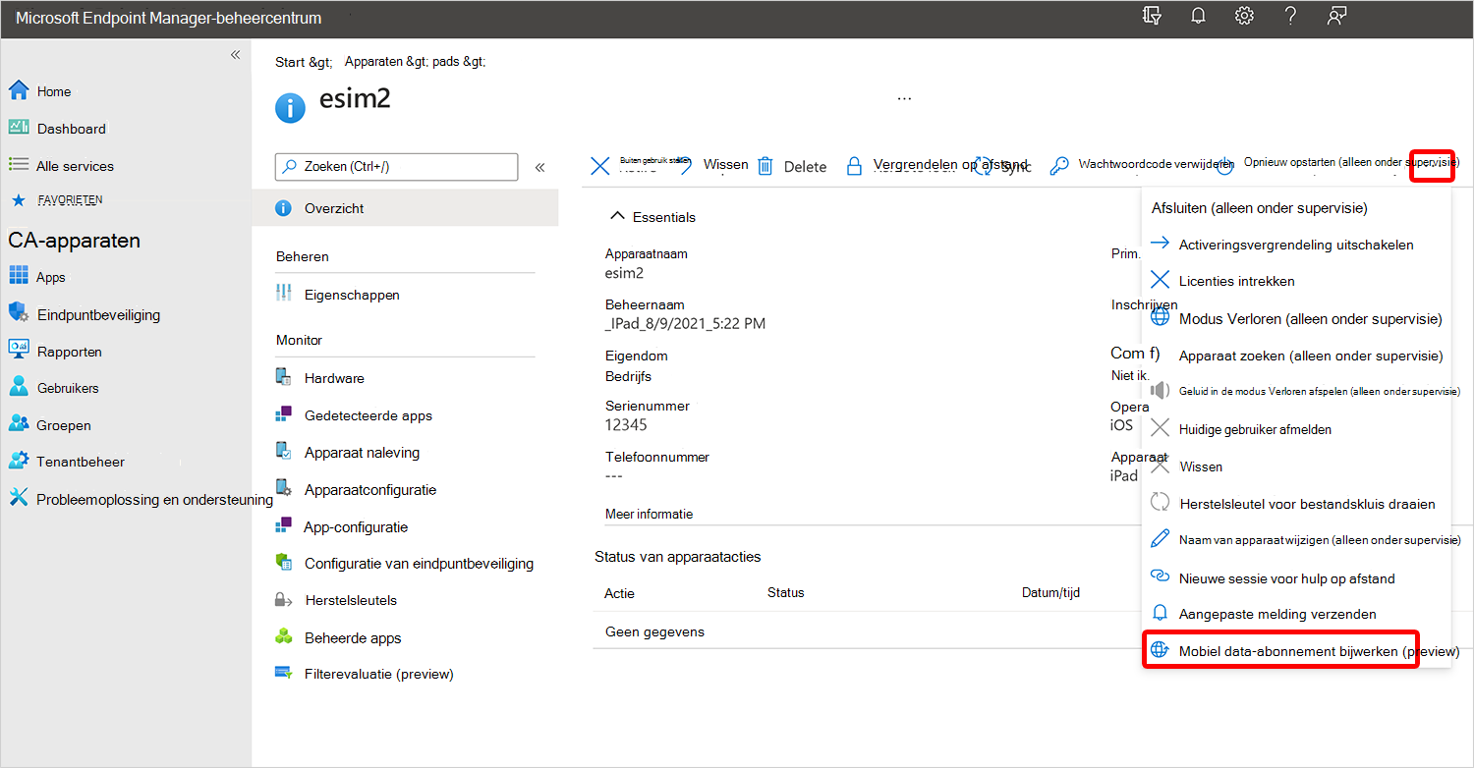Open the settings gear in header
The width and height of the screenshot is (1474, 768).
[1245, 17]
